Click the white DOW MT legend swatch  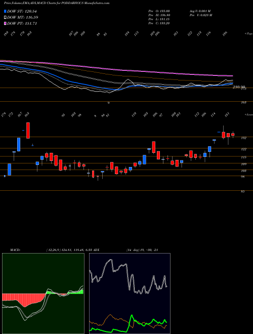point(6,17)
